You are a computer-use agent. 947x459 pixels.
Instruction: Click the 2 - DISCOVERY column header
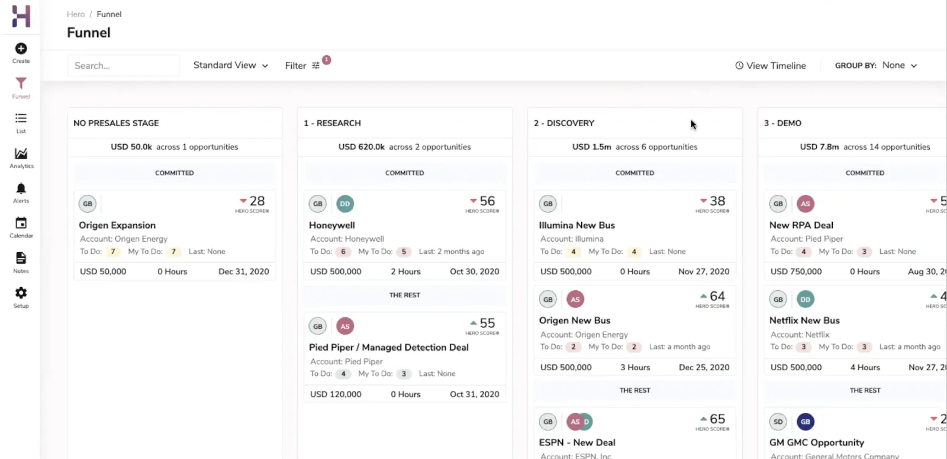pyautogui.click(x=564, y=123)
